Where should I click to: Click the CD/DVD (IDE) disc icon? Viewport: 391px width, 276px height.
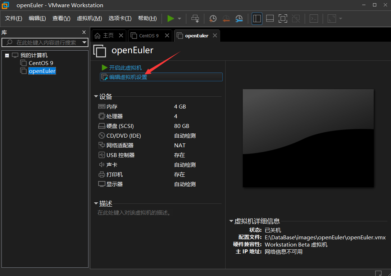102,135
